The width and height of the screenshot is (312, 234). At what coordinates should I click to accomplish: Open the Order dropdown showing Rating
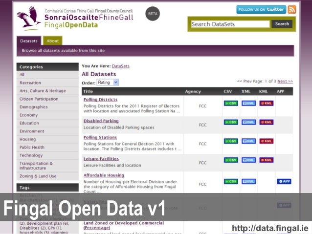pyautogui.click(x=108, y=83)
